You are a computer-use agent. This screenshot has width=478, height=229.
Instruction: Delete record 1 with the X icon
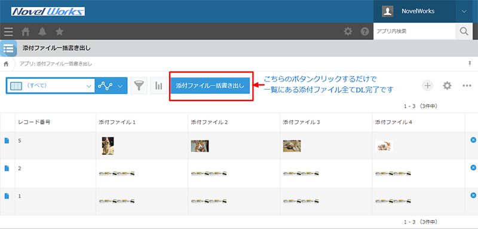click(473, 195)
